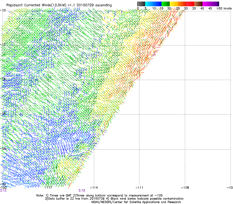
Task: Select the magenta 40-45 knots legend color
Action: pyautogui.click(x=207, y=4)
